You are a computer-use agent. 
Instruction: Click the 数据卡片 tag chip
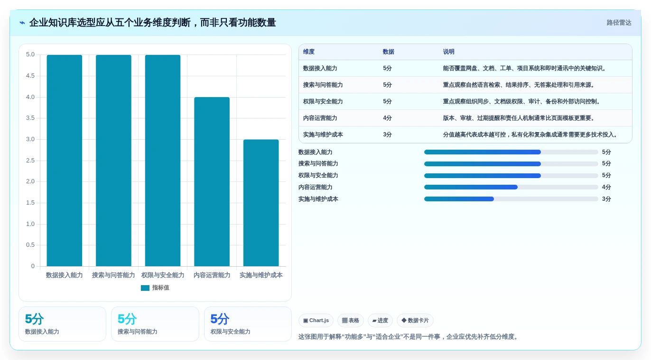pos(415,321)
